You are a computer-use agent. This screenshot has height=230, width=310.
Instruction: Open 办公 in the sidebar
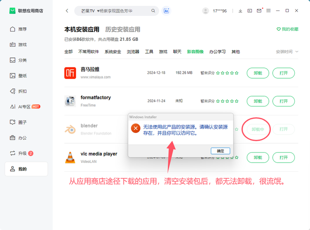(18, 138)
